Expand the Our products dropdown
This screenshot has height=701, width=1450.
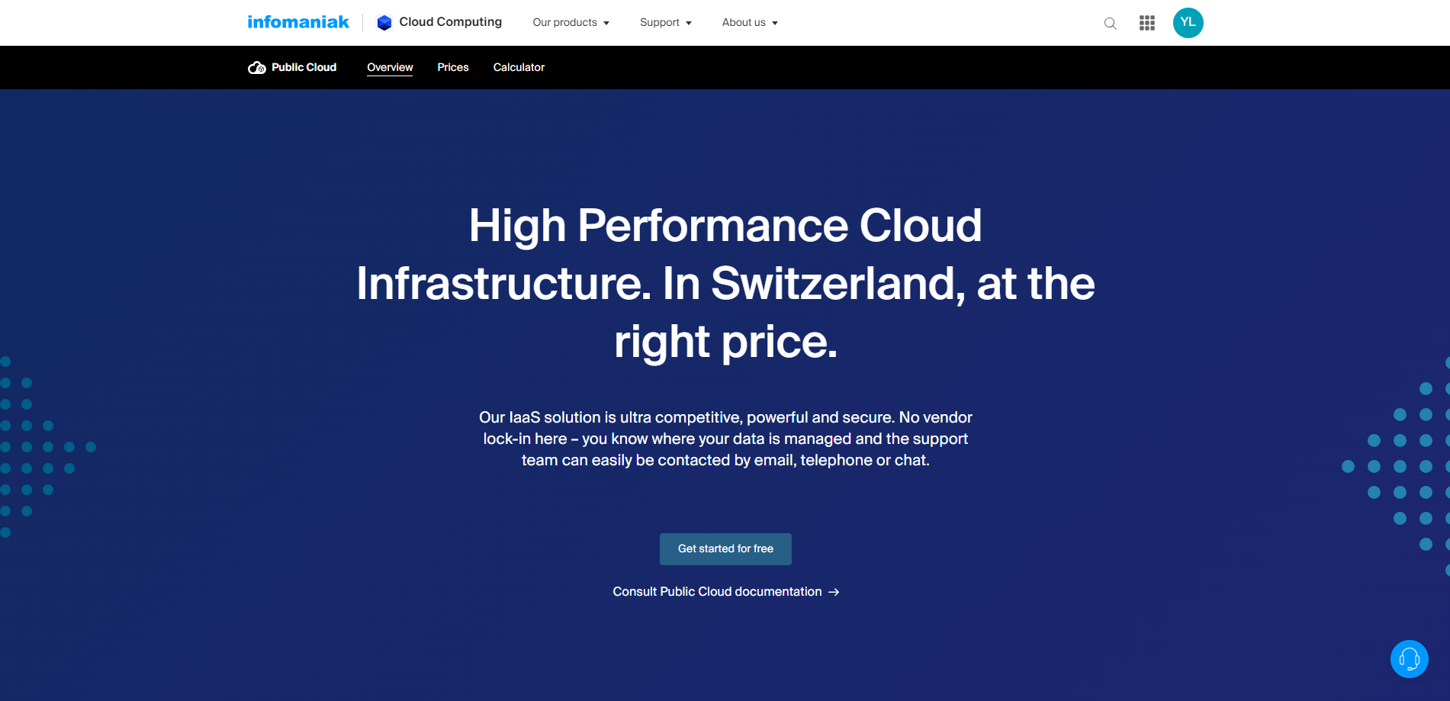click(x=571, y=23)
